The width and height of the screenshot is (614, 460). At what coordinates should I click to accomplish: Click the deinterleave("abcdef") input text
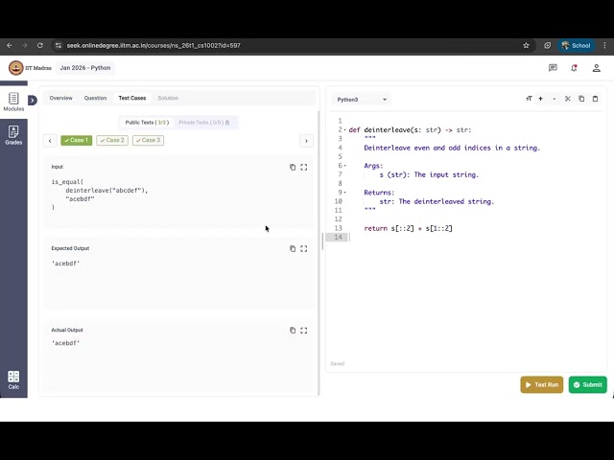pyautogui.click(x=106, y=191)
